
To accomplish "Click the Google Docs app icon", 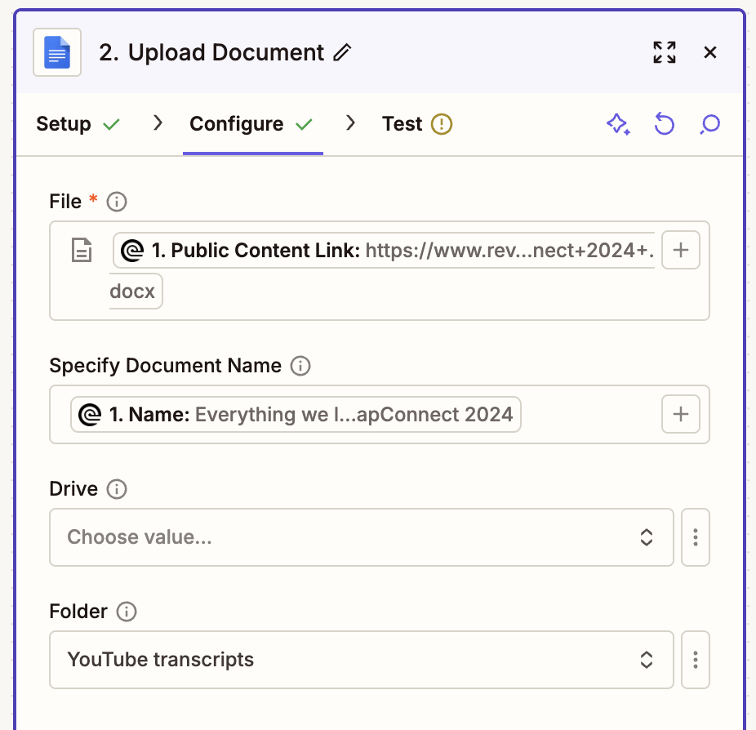I will point(56,51).
